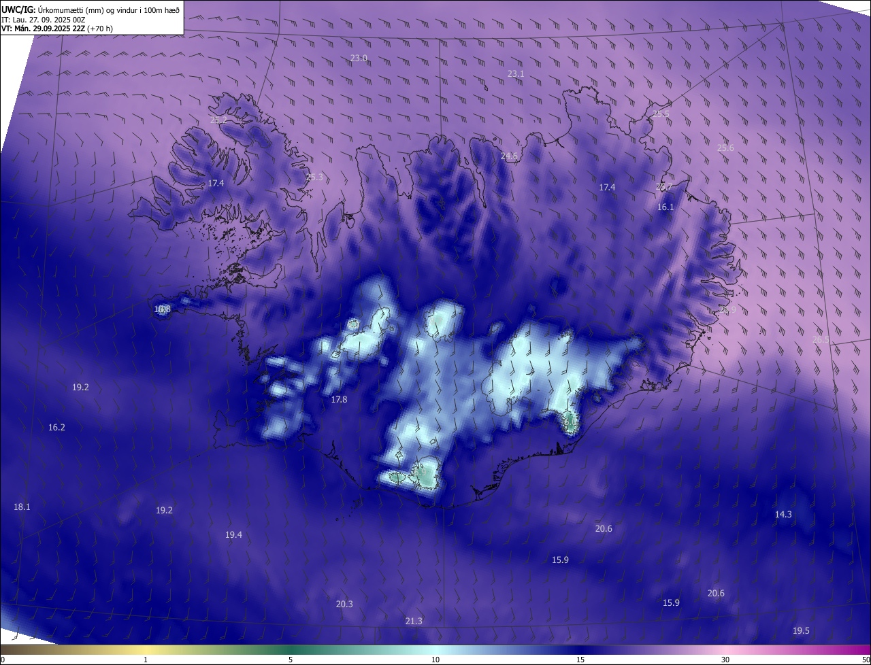Image resolution: width=871 pixels, height=665 pixels.
Task: Click the 24.6 value on the map
Action: (509, 156)
